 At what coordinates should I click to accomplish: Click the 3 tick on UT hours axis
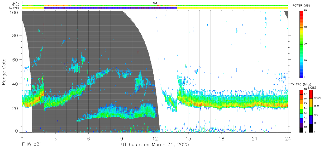click(x=55, y=139)
